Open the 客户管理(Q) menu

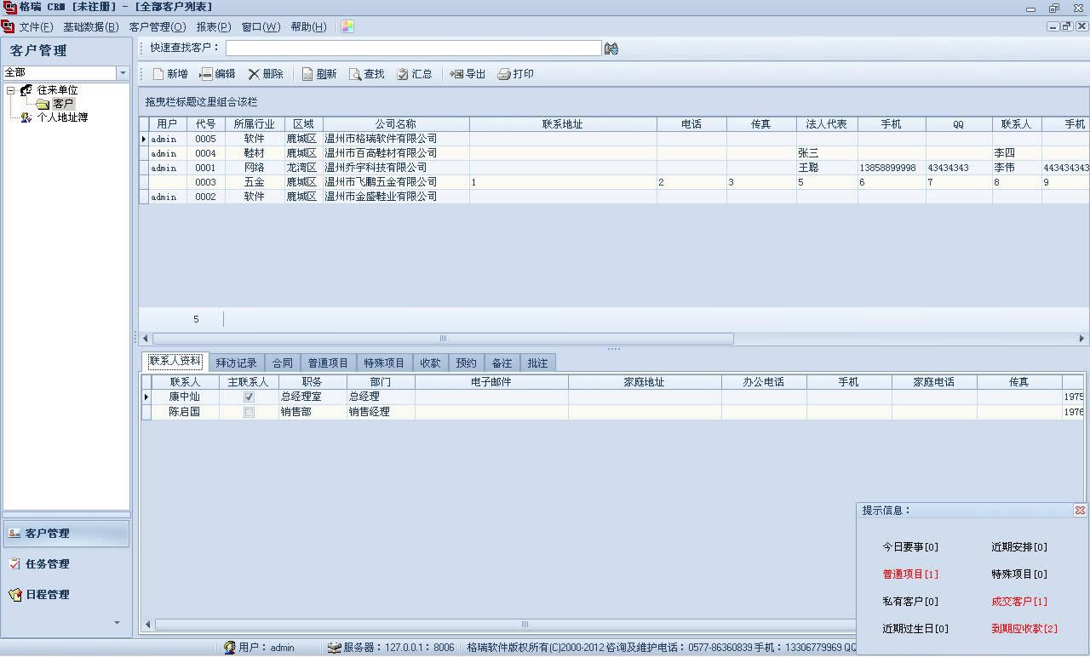[157, 26]
